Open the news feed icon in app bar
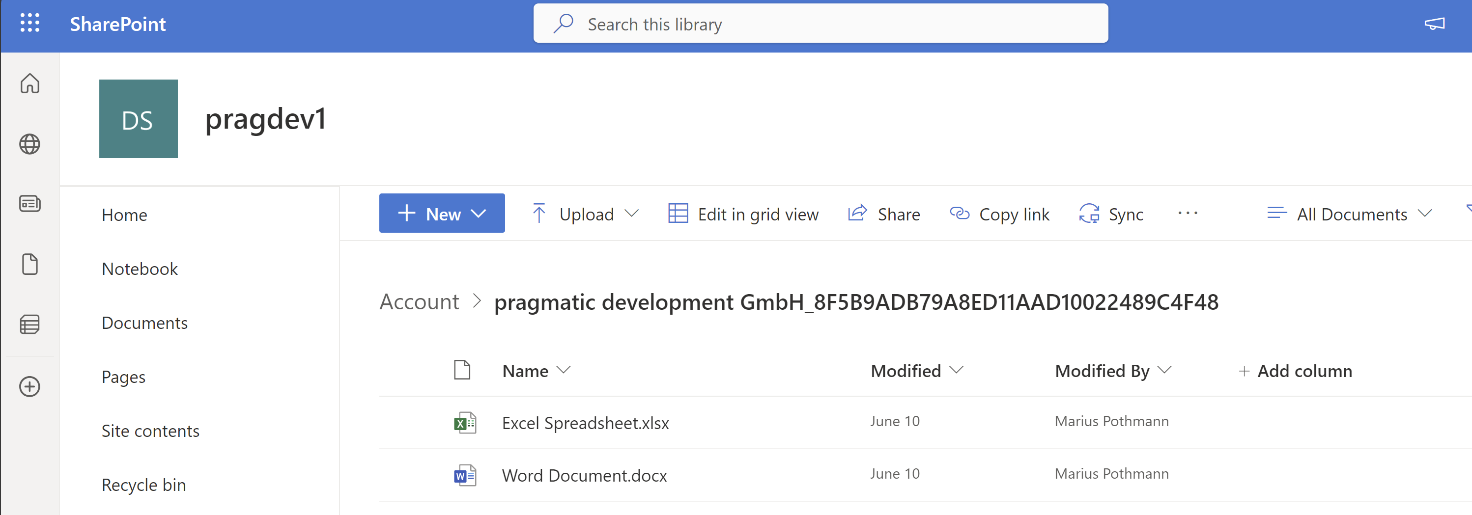Viewport: 1472px width, 515px height. tap(29, 203)
